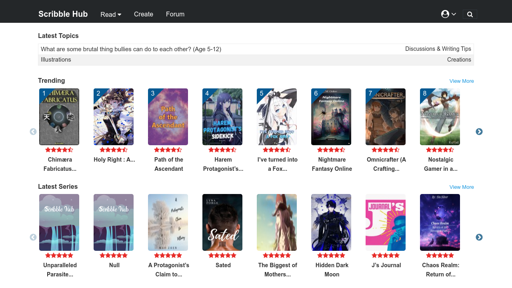Viewport: 512px width, 288px height.
Task: Click Hidden Dark Moon title text
Action: 332,270
